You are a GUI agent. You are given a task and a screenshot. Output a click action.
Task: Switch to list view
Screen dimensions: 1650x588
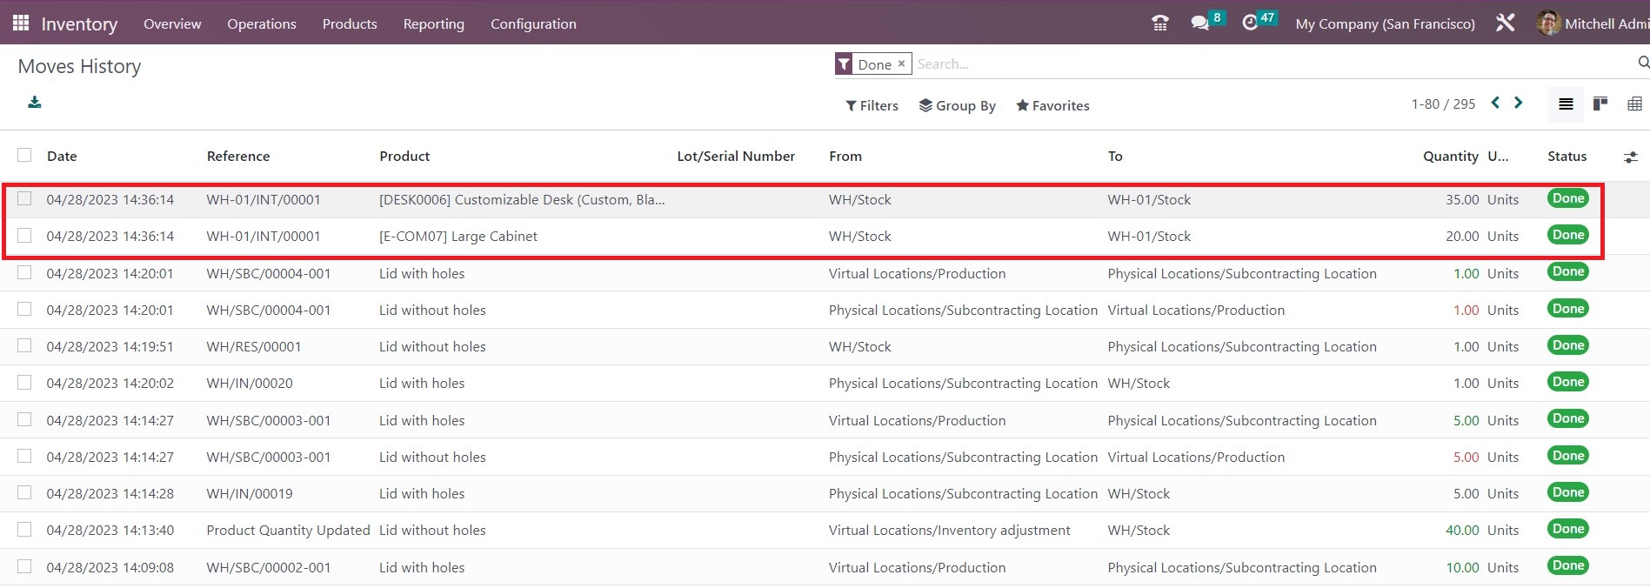[1566, 104]
